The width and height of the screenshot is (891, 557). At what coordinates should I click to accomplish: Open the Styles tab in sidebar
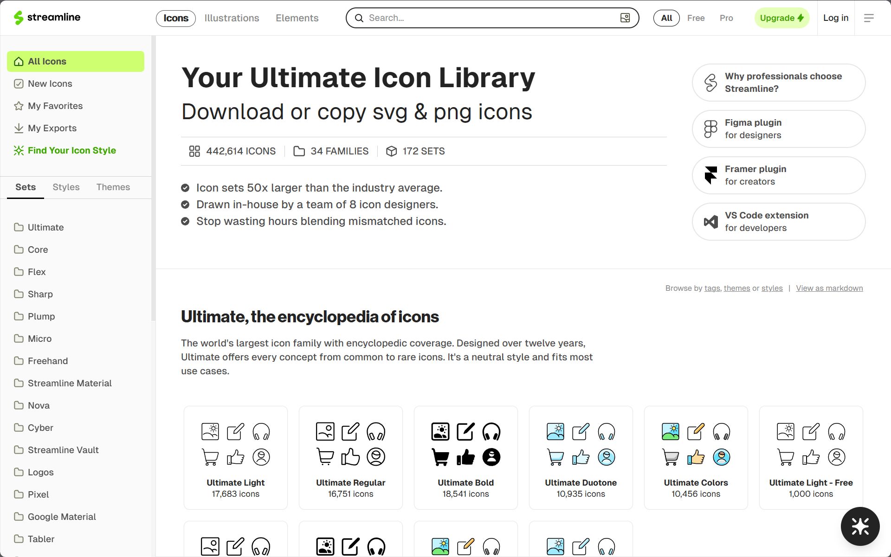click(66, 187)
